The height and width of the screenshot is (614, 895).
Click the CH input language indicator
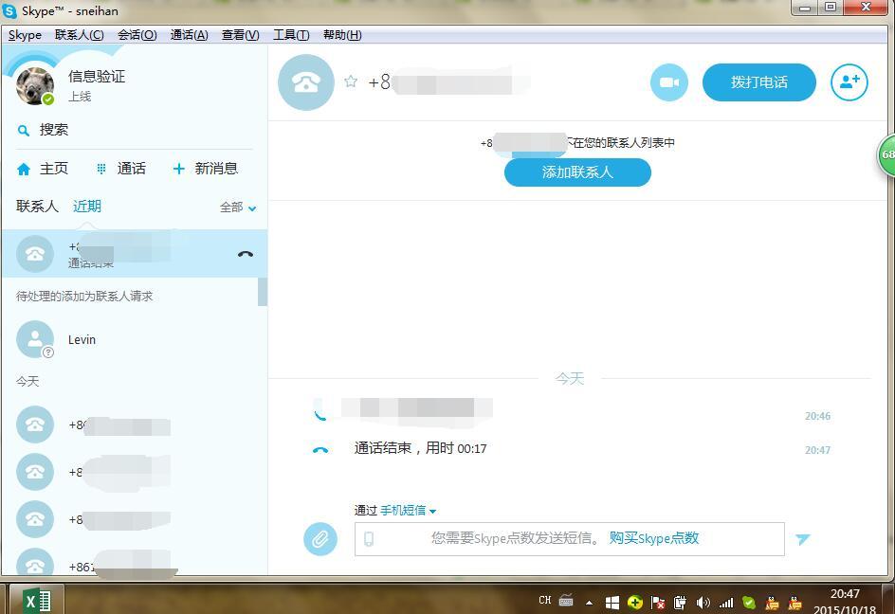[x=545, y=601]
